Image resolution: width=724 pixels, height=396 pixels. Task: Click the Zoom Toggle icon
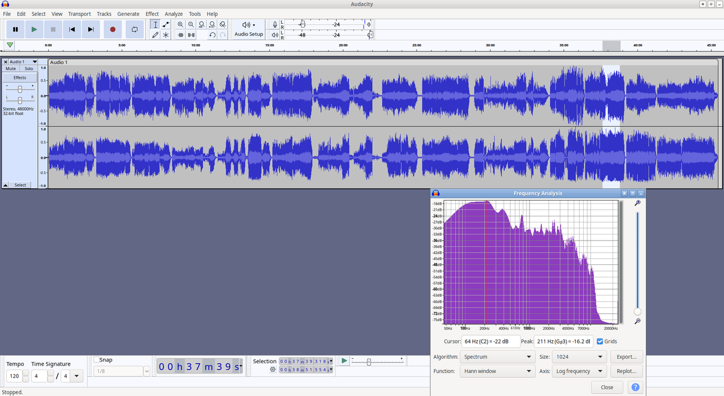click(223, 24)
